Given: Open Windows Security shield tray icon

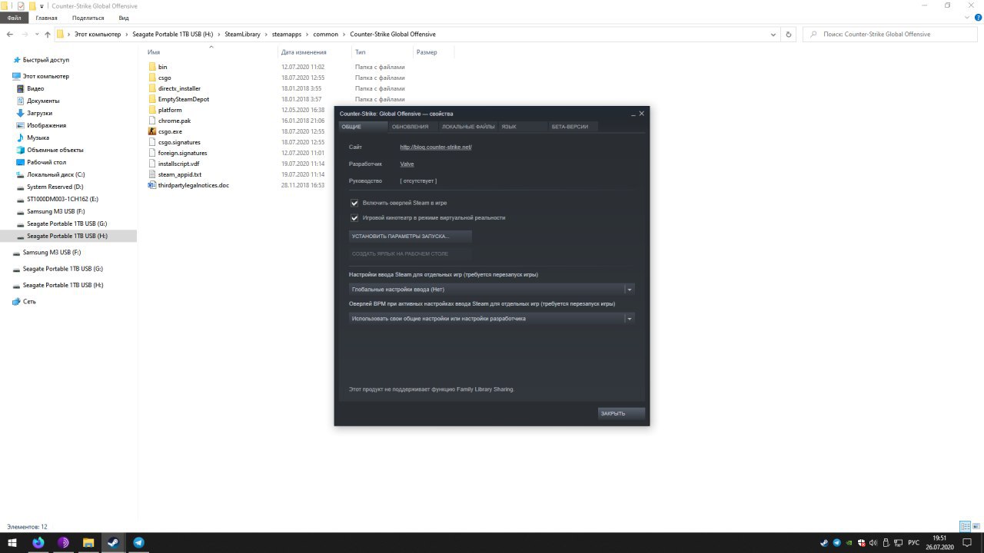Looking at the screenshot, I should [x=862, y=542].
